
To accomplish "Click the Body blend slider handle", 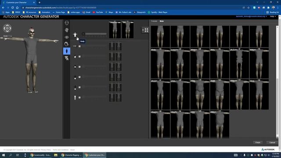I will (x=83, y=34).
